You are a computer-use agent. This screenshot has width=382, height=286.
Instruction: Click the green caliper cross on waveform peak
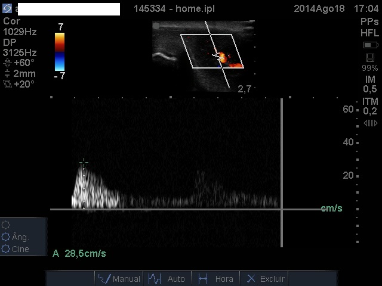click(x=84, y=163)
